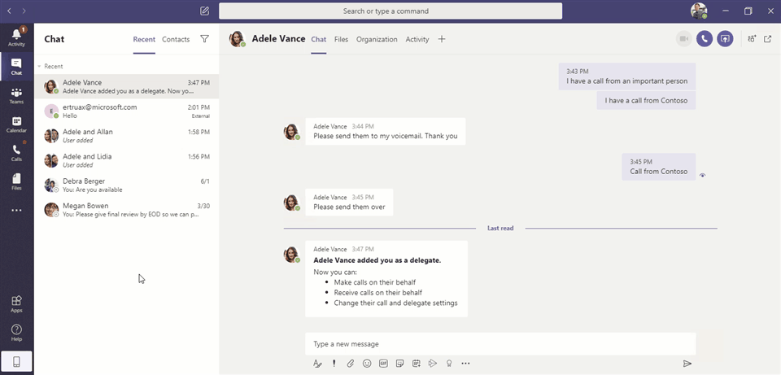This screenshot has width=781, height=375.
Task: Collapse the Recent chats group
Action: click(39, 66)
